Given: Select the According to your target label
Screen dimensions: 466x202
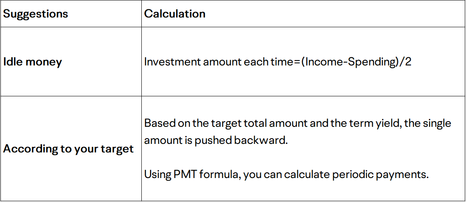Looking at the screenshot, I should (68, 149).
